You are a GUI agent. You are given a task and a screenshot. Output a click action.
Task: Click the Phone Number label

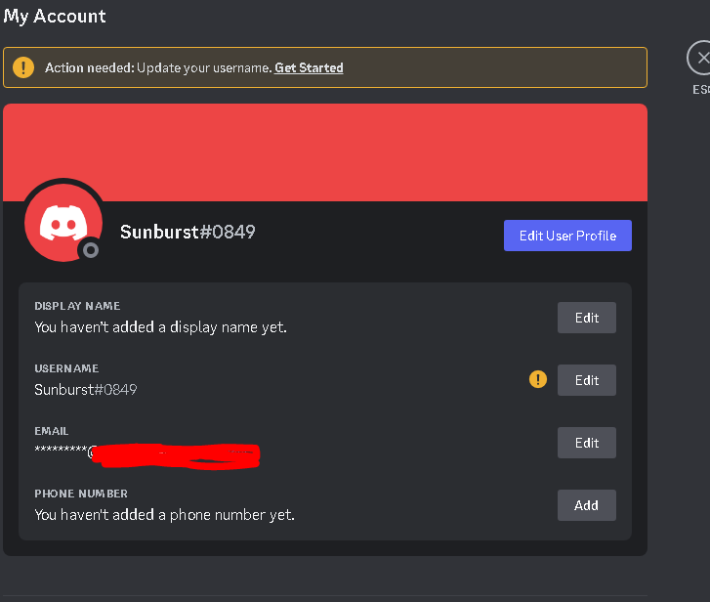81,494
